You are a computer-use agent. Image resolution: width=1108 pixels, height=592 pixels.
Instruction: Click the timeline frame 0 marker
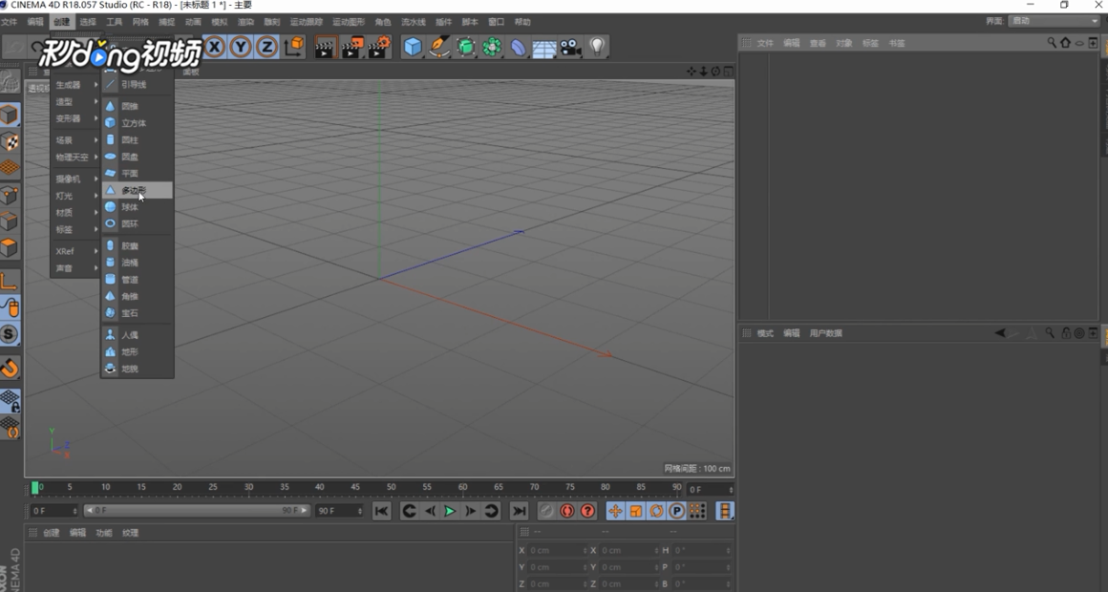[35, 488]
